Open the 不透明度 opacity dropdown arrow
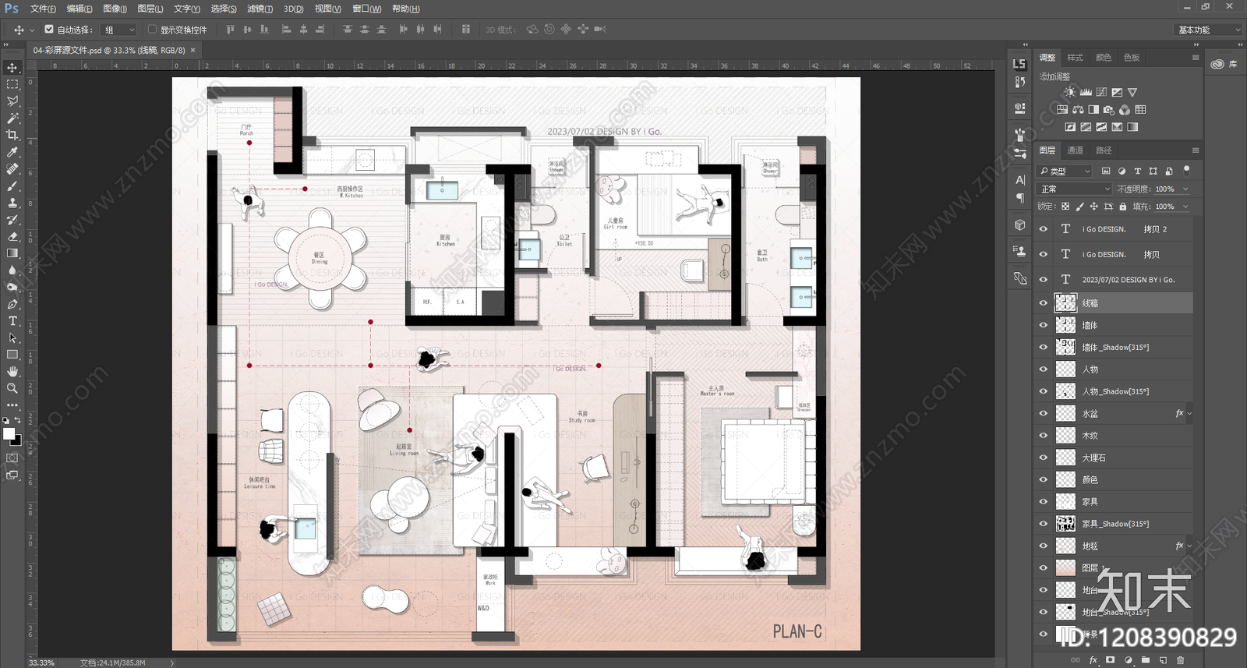Viewport: 1247px width, 668px height. (x=1185, y=189)
